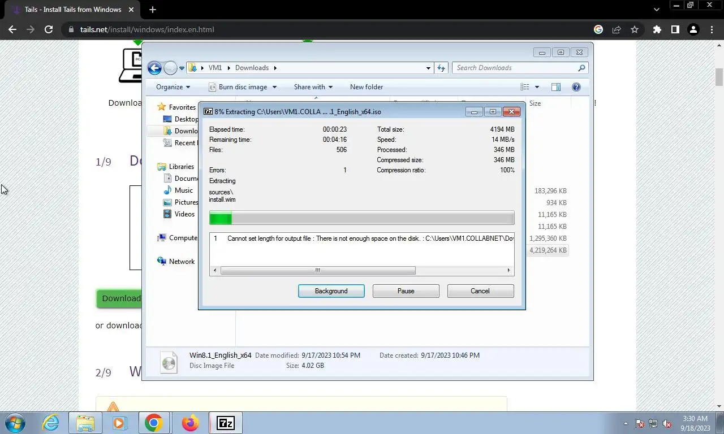Viewport: 724px width, 434px height.
Task: Open browser profile avatar icon
Action: [693, 29]
